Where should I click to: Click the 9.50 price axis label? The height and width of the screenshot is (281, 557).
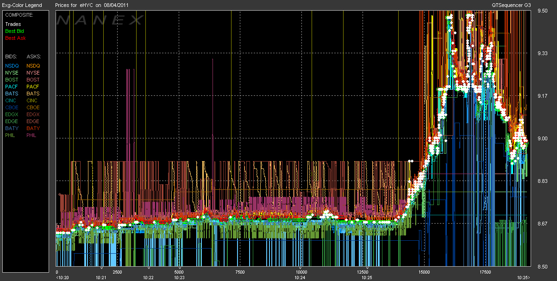coord(543,11)
